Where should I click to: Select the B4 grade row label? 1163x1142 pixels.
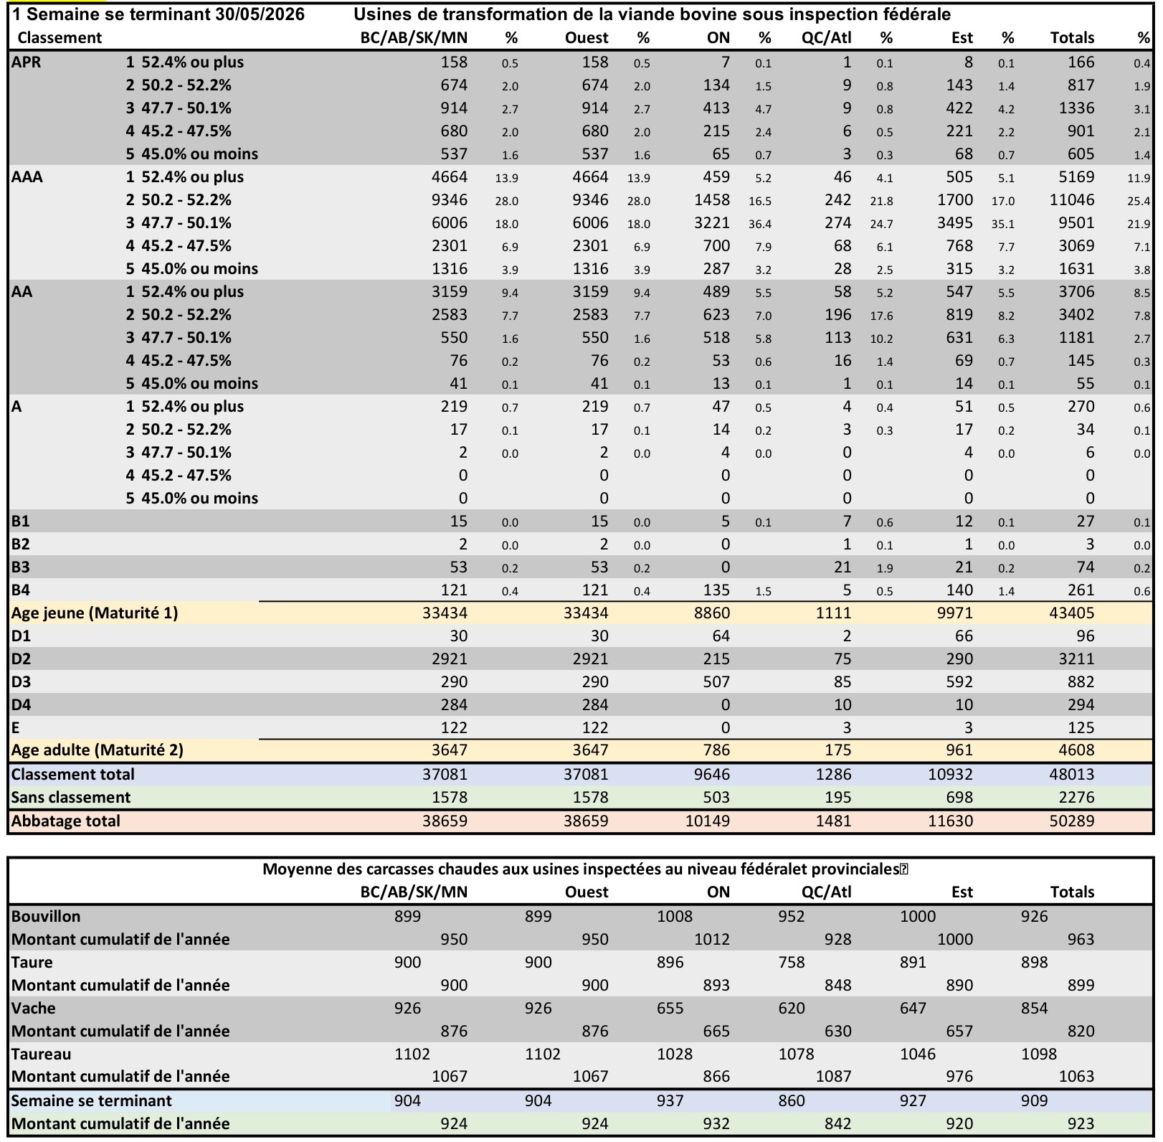tap(21, 590)
